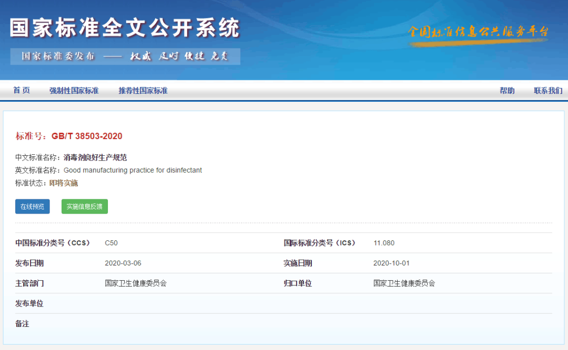Click the Chinese name 消毒剂良好生产规范
Image resolution: width=568 pixels, height=350 pixels.
coord(95,157)
